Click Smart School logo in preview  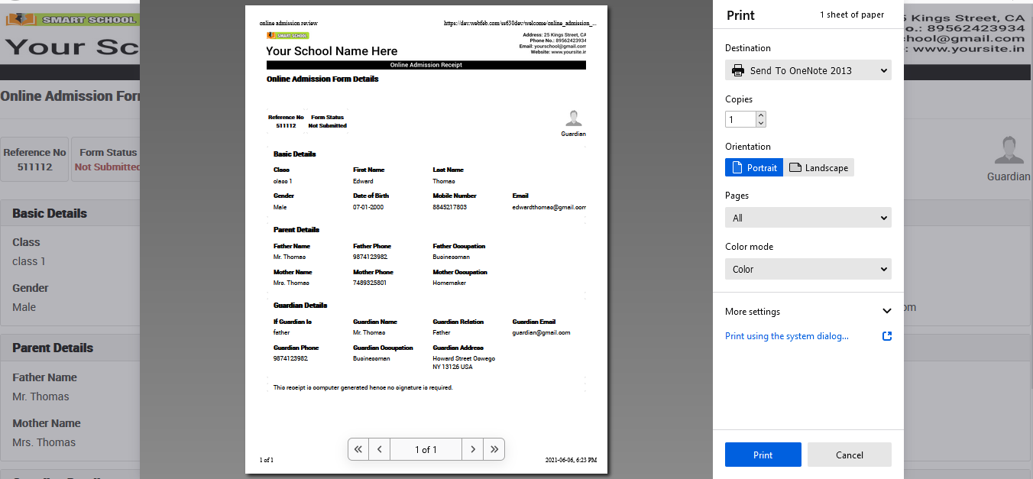tap(288, 35)
